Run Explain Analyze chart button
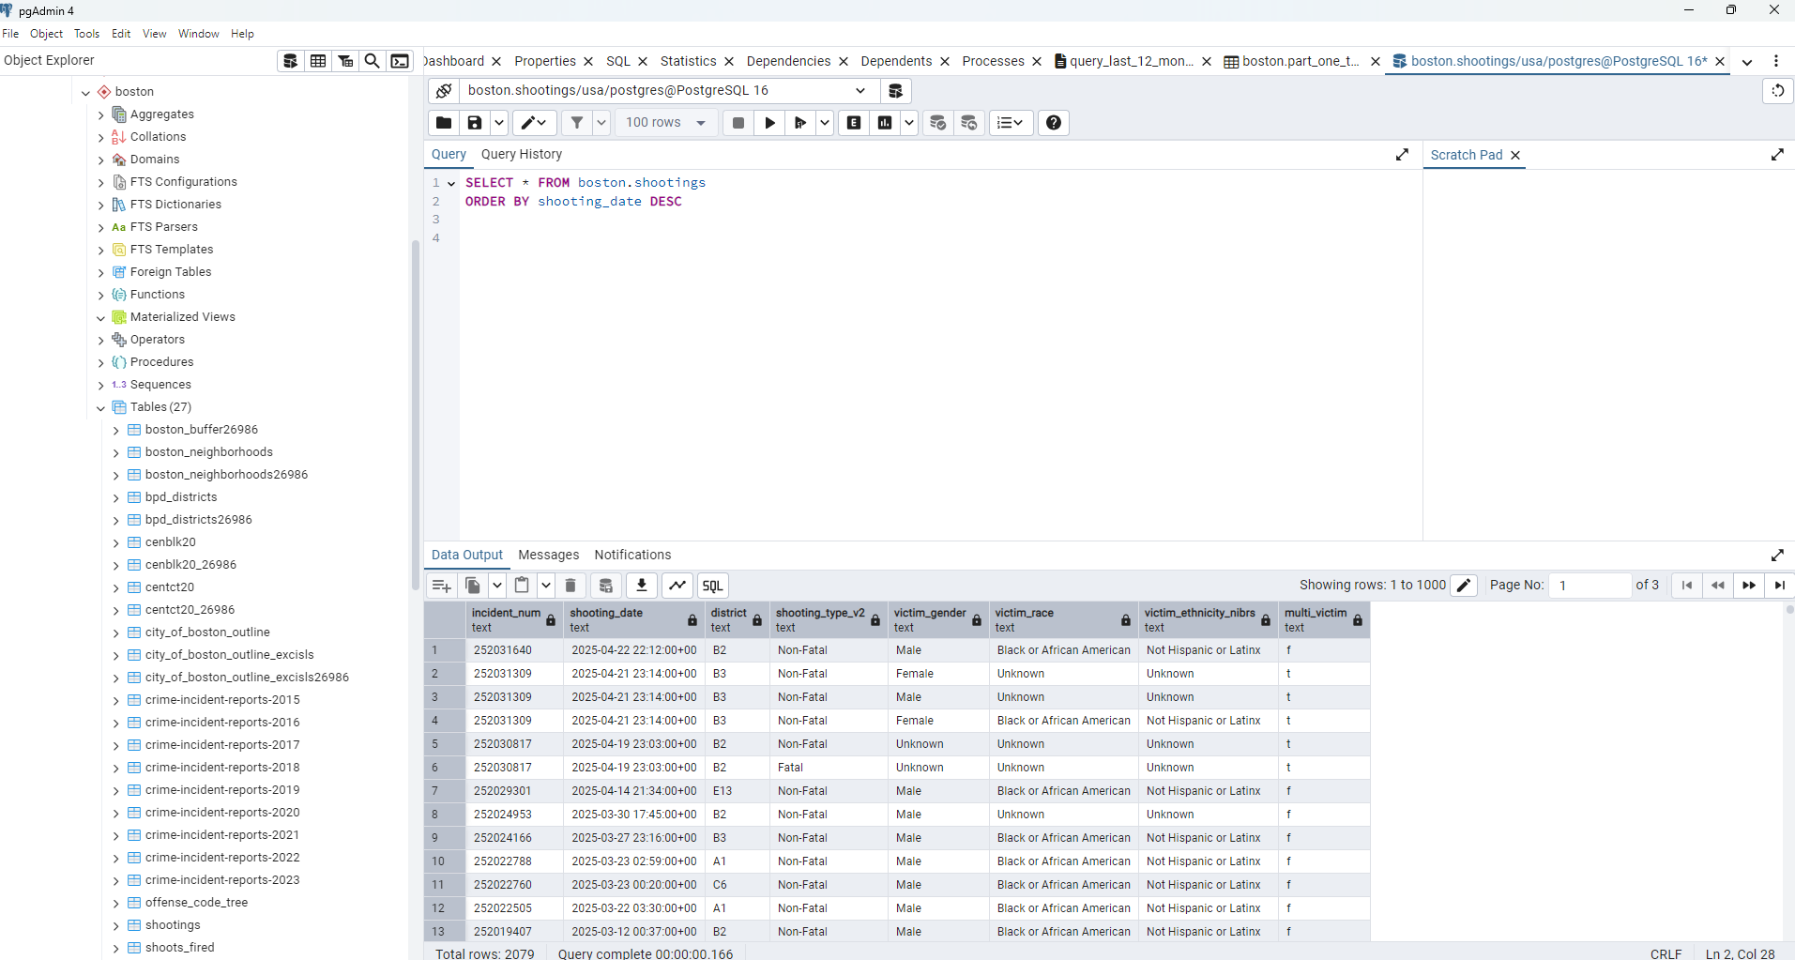Viewport: 1795px width, 960px height. (885, 123)
